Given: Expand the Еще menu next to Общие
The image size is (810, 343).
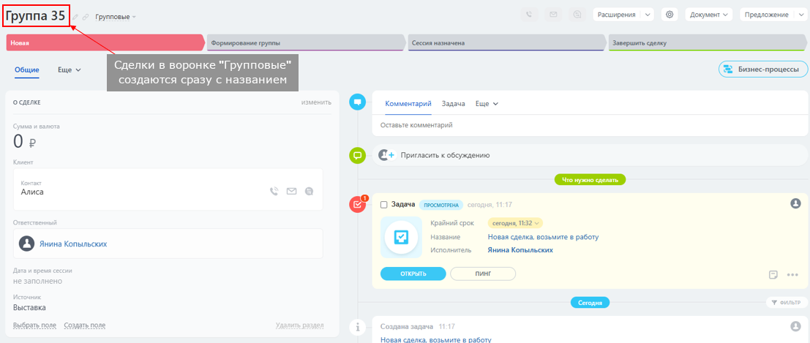Looking at the screenshot, I should [x=69, y=69].
